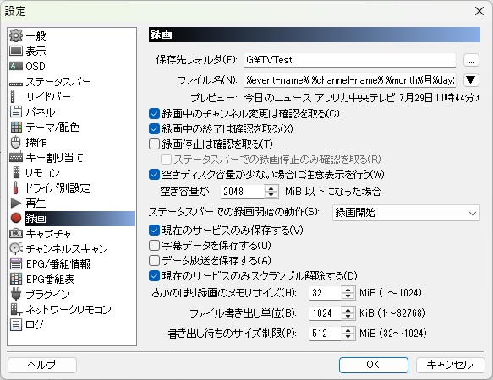Open the パネル icon
Screen dimensions: 493x380
pos(16,111)
